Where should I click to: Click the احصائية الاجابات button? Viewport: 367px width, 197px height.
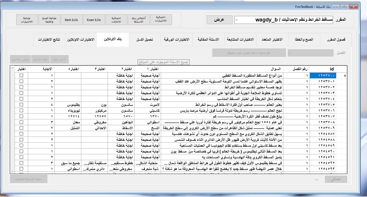coord(116,20)
